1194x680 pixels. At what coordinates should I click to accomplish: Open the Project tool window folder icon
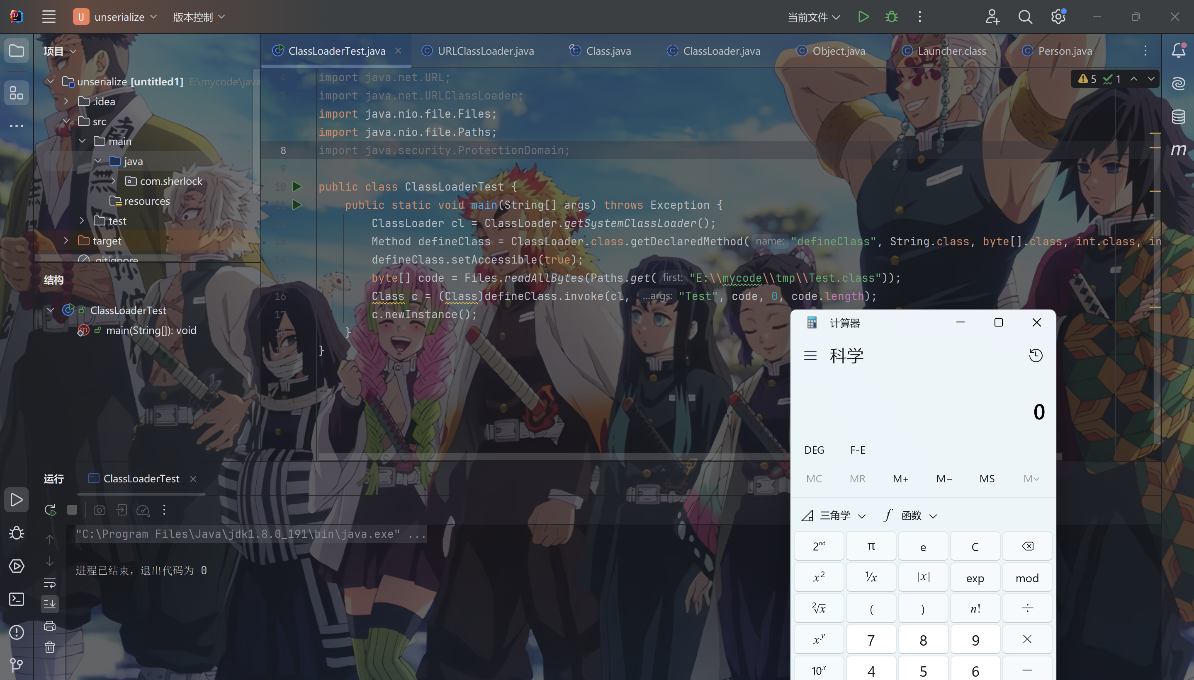tap(16, 51)
